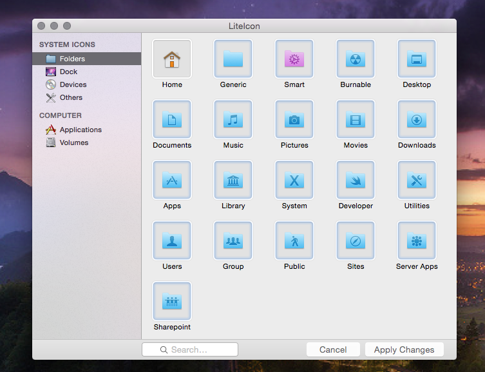Screen dimensions: 485x372
Task: Select the Server Apps folder icon
Action: point(417,240)
